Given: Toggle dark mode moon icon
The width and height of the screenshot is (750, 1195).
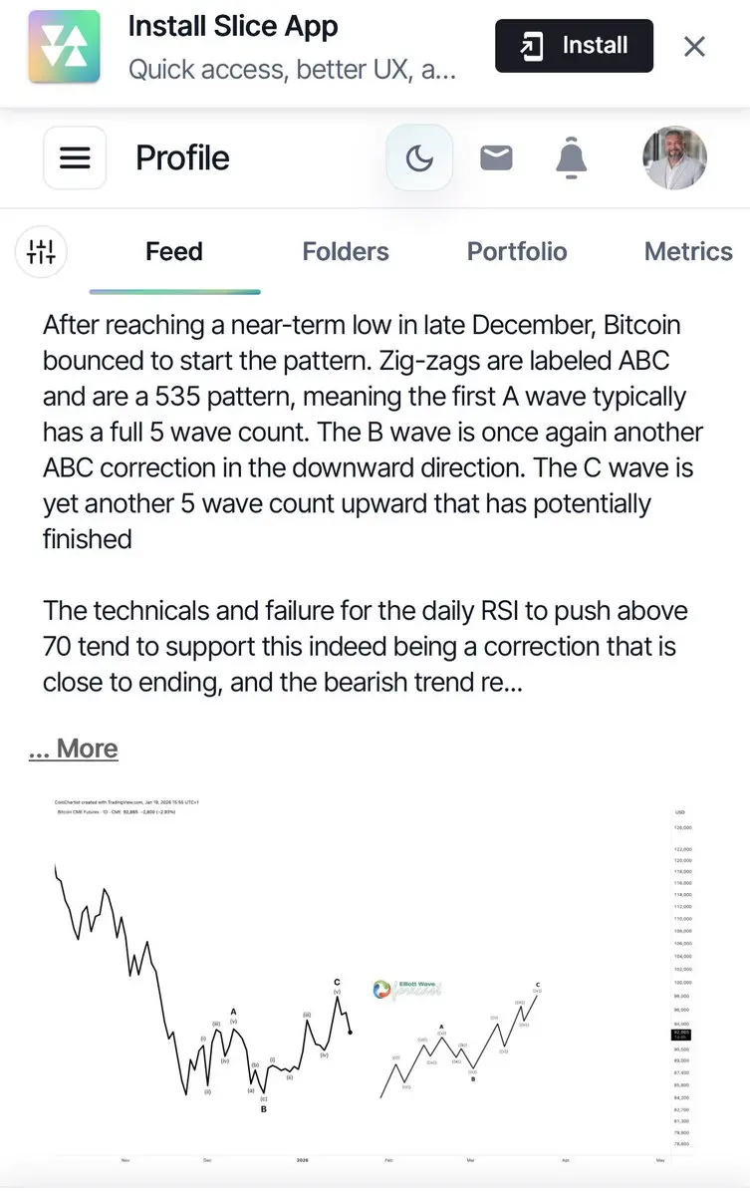Looking at the screenshot, I should coord(419,157).
